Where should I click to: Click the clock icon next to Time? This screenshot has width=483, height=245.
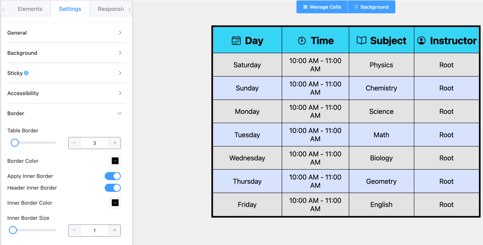[301, 40]
